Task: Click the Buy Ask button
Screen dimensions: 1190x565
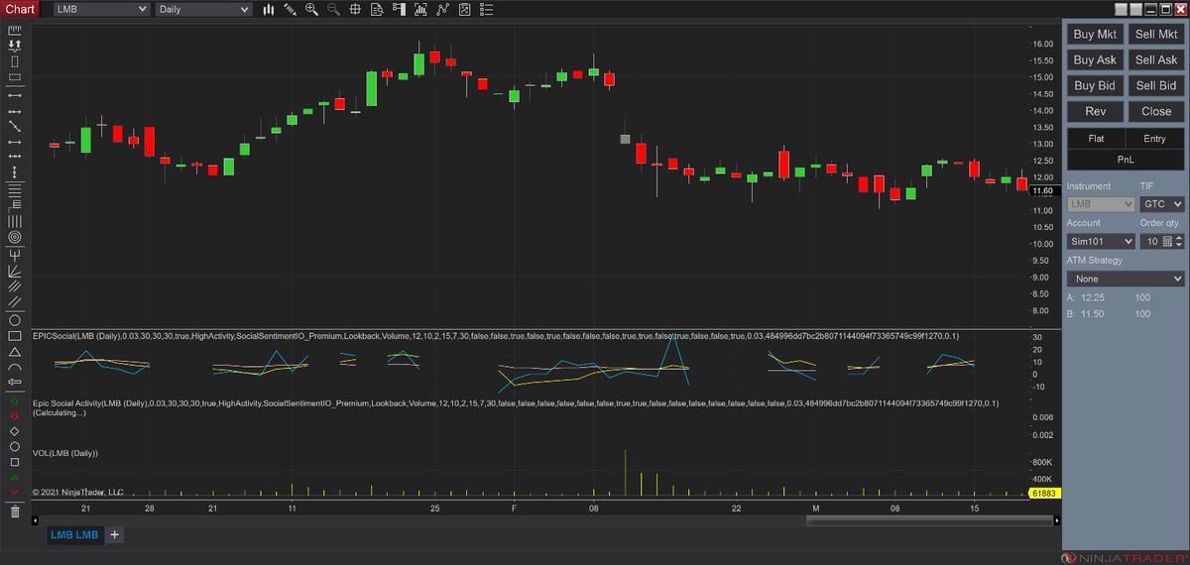Action: (x=1095, y=59)
